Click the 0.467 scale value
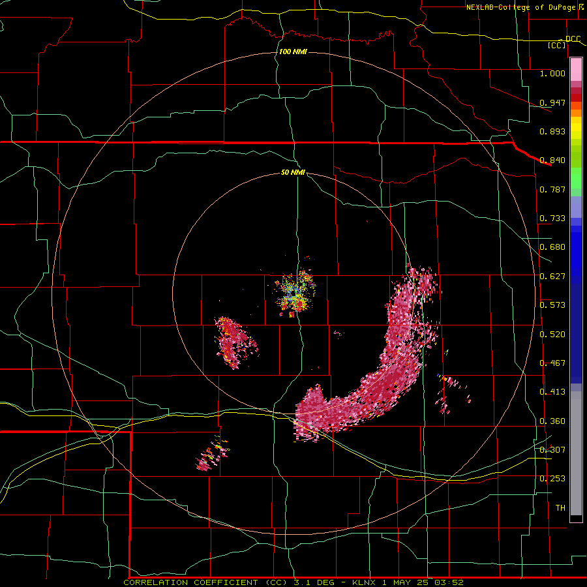Screen dimensions: 587x587 pos(552,363)
